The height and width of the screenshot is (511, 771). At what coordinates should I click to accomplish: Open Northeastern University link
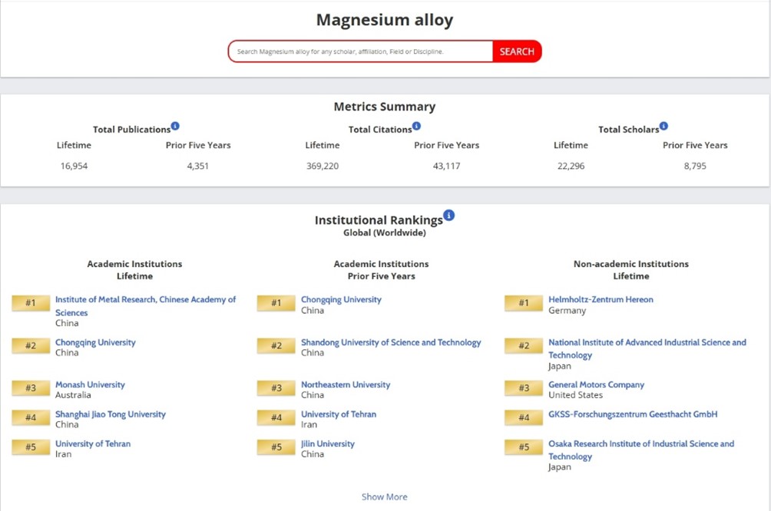[346, 384]
